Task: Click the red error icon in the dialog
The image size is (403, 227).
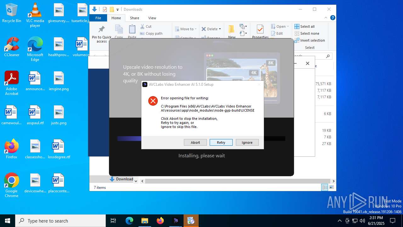Action: pyautogui.click(x=153, y=101)
